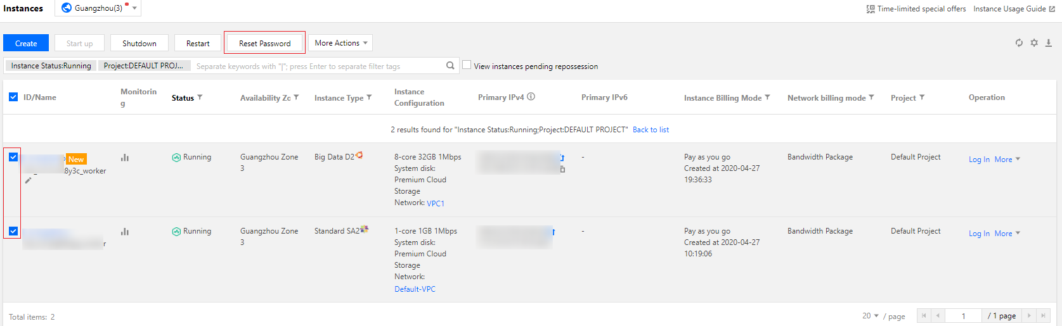The height and width of the screenshot is (326, 1062).
Task: Enable View instances pending repossession
Action: point(467,65)
